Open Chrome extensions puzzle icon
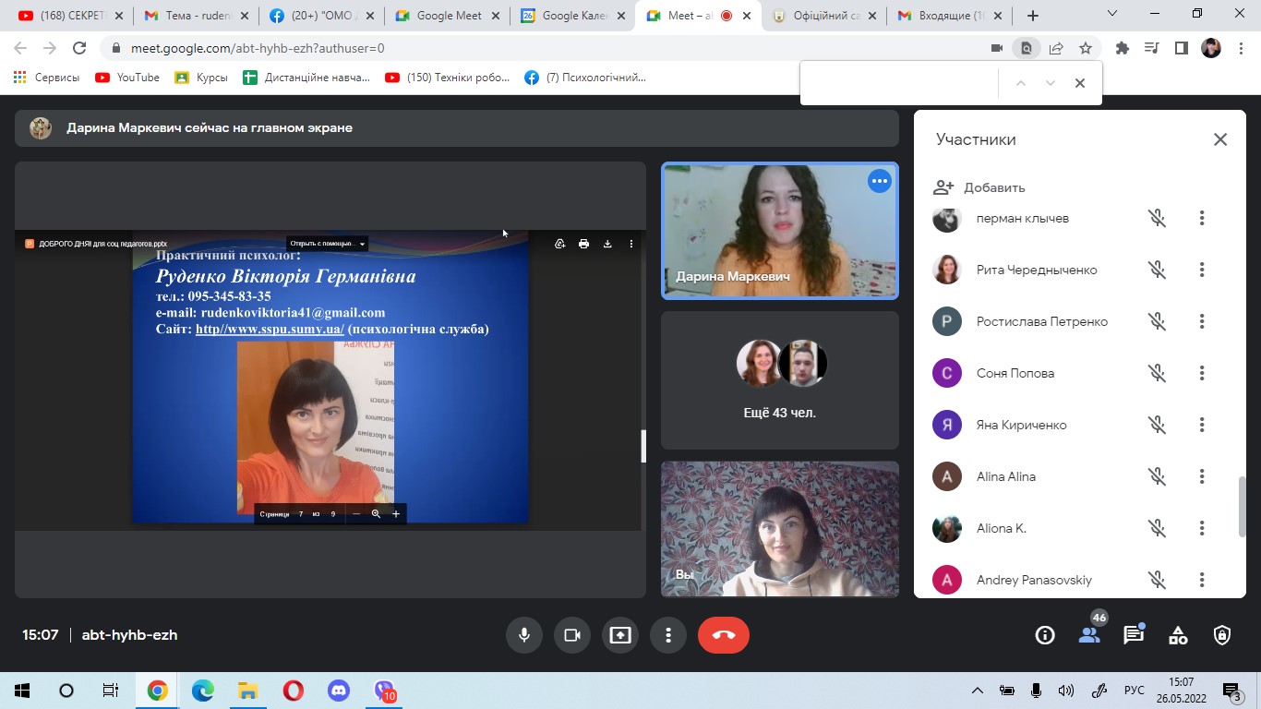Screen dimensions: 1261x709 [x=1123, y=48]
